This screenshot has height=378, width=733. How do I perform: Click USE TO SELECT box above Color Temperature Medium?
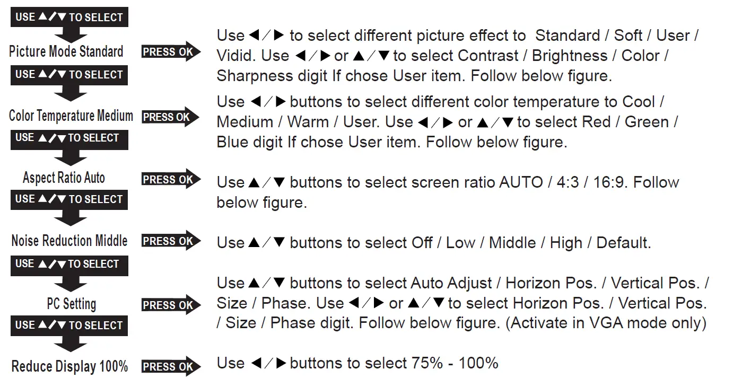[x=69, y=75]
